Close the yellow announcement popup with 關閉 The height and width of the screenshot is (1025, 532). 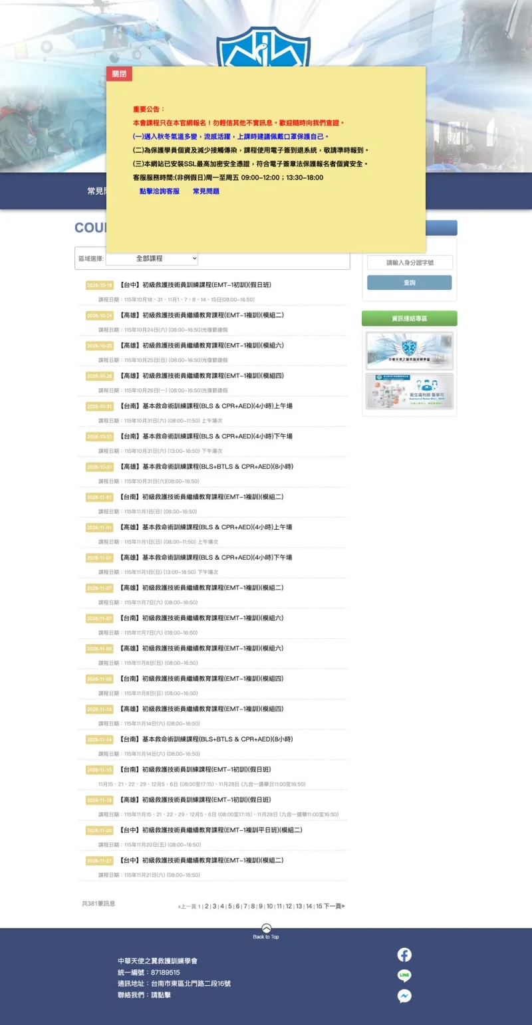pyautogui.click(x=119, y=74)
